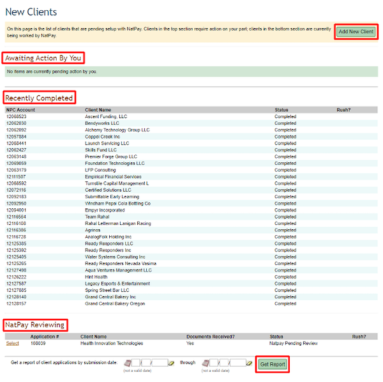The width and height of the screenshot is (383, 382).
Task: Click the end date year field
Action: pyautogui.click(x=237, y=362)
